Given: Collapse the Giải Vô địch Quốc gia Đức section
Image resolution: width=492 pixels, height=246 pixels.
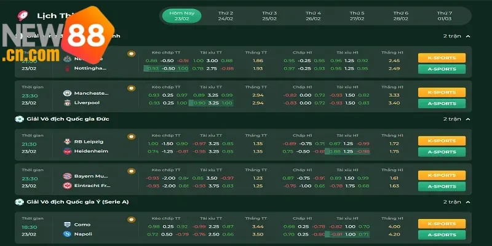Looking at the screenshot, I should (x=468, y=119).
